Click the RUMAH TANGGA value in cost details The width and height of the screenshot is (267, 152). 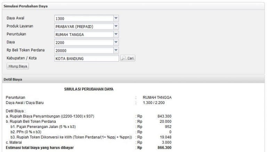(157, 97)
